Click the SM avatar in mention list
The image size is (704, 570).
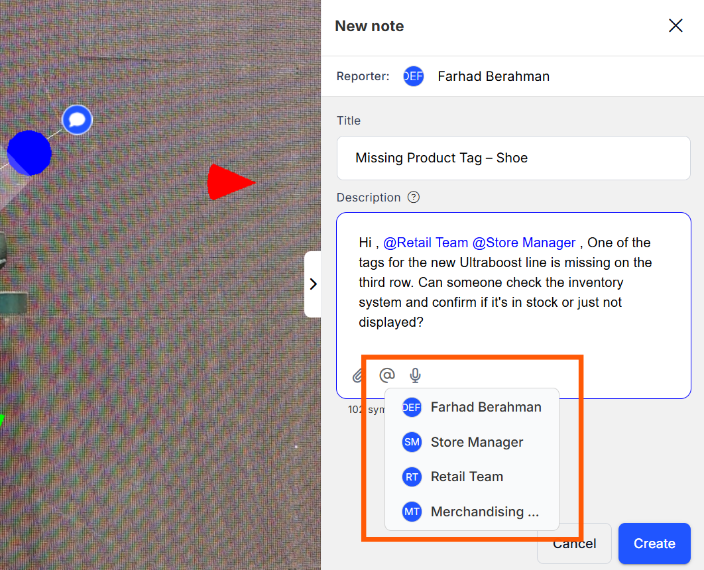pos(412,442)
